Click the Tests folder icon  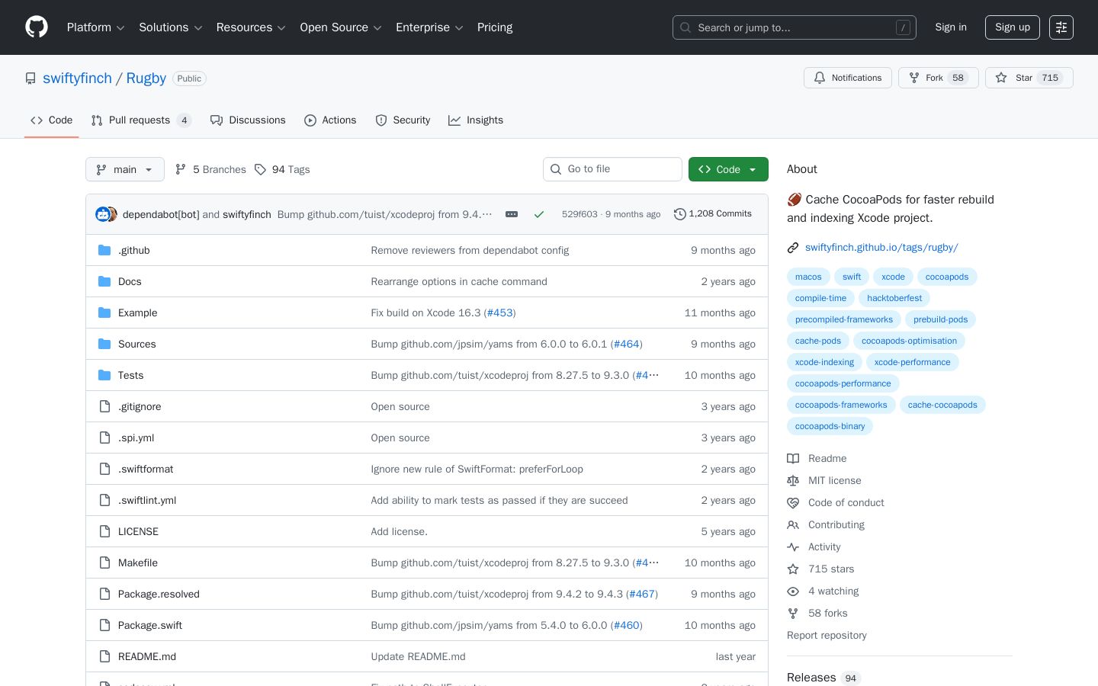104,375
